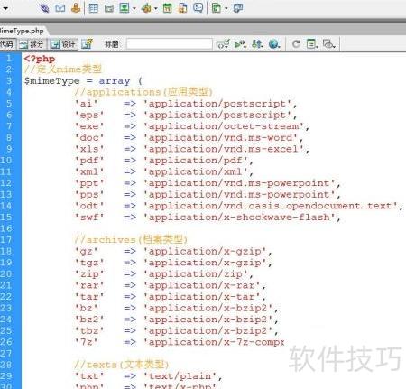This screenshot has width=406, height=389.
Task: Click the 'ppt' key
Action: click(x=89, y=183)
